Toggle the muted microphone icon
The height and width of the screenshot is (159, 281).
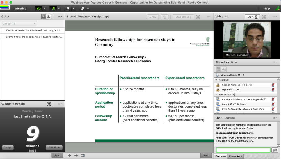pos(53,8)
